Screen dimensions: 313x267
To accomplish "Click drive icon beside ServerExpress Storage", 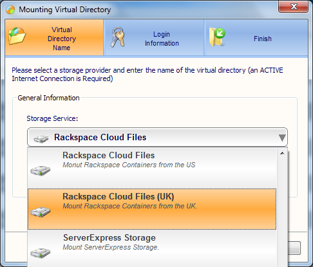I will click(x=41, y=253).
